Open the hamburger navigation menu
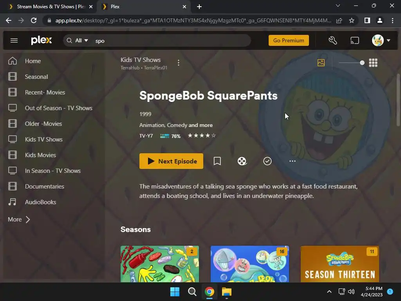The height and width of the screenshot is (301, 401). (14, 40)
